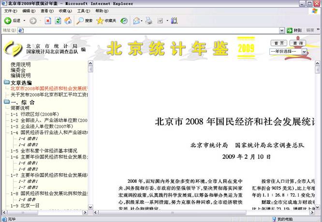Click the IE Back arrow icon
322x222 pixels.
(x=8, y=21)
